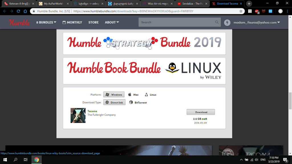Open a new browser tab
Image resolution: width=292 pixels, height=164 pixels.
tap(249, 3)
